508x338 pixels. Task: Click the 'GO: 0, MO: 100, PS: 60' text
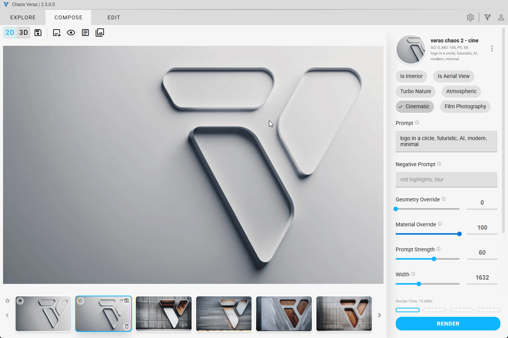coord(449,48)
